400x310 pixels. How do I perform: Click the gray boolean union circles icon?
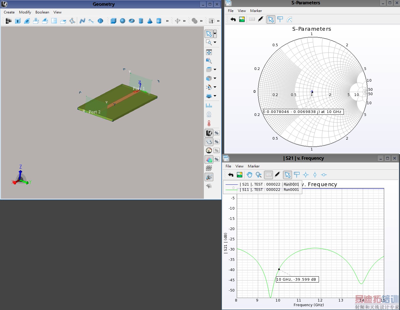195,21
